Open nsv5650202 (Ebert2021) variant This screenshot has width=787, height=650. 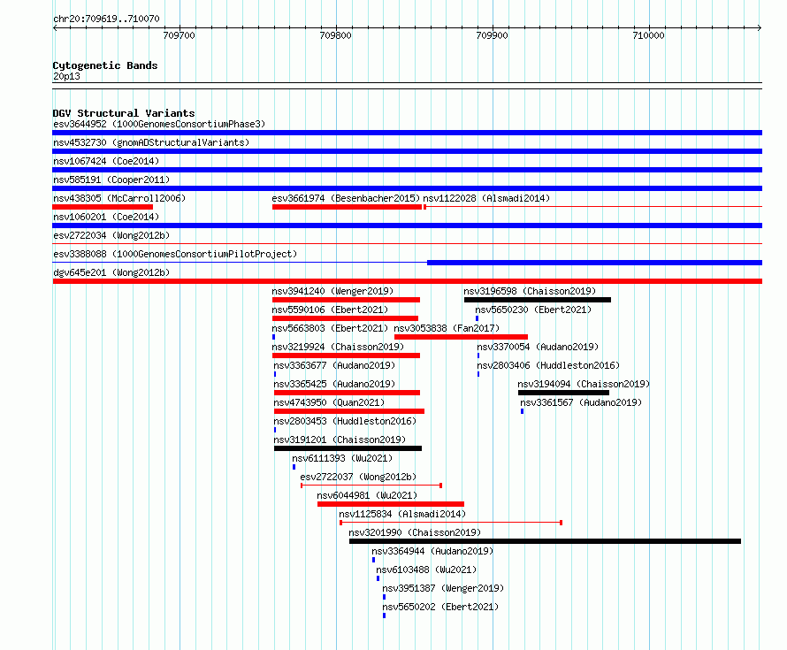[440, 607]
